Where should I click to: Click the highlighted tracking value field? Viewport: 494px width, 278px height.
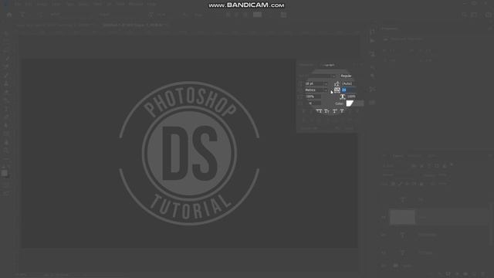348,90
